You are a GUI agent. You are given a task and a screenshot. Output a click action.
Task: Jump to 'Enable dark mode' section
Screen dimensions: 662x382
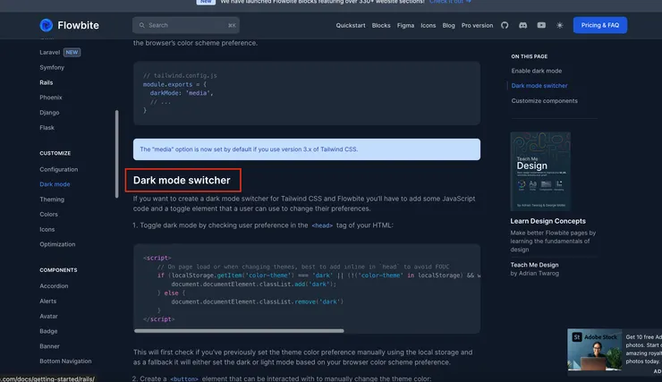point(536,71)
